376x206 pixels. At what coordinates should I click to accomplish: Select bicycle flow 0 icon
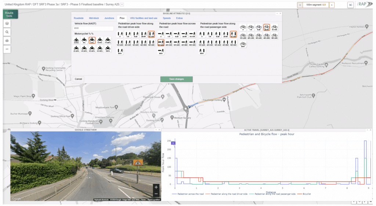coord(243,27)
